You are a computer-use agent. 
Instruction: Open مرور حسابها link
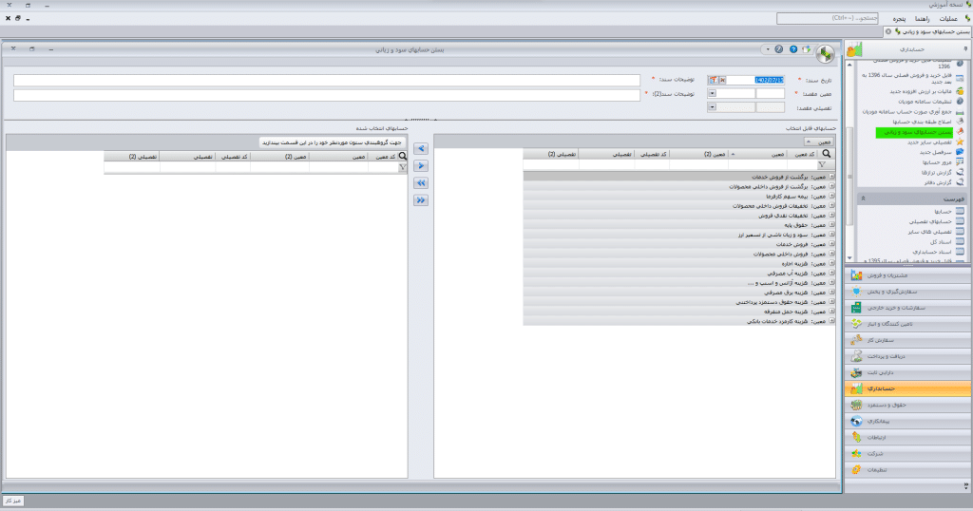[936, 161]
